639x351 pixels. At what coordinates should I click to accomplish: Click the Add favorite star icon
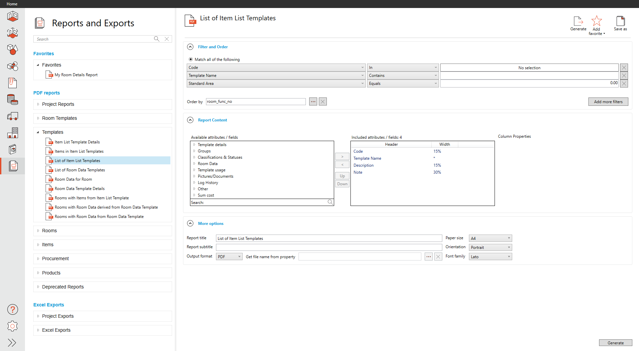(x=596, y=21)
